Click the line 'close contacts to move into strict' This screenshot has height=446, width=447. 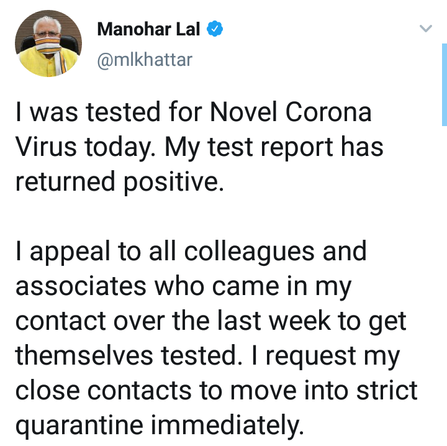coord(216,390)
